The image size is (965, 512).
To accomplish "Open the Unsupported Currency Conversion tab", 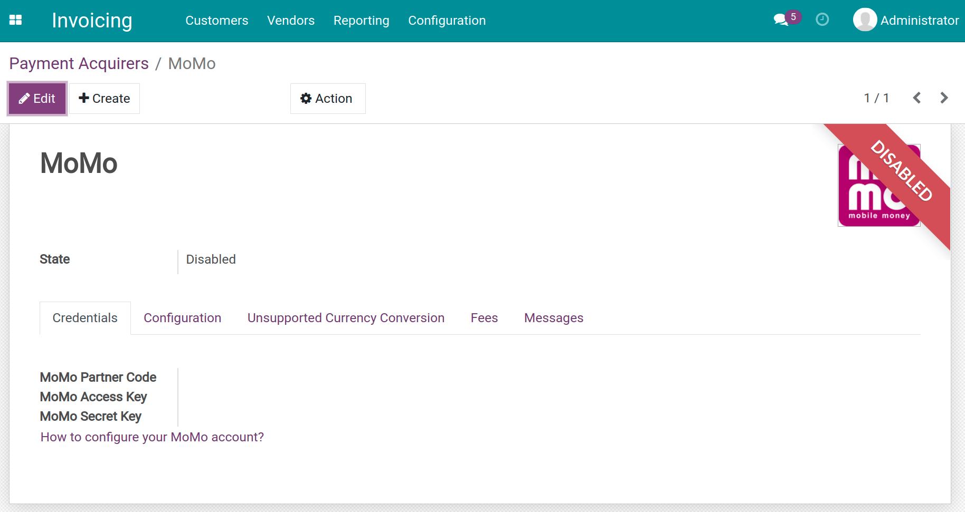I will pos(345,317).
